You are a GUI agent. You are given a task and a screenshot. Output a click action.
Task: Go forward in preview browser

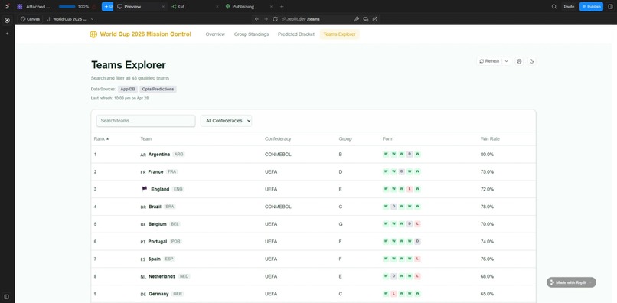[266, 19]
